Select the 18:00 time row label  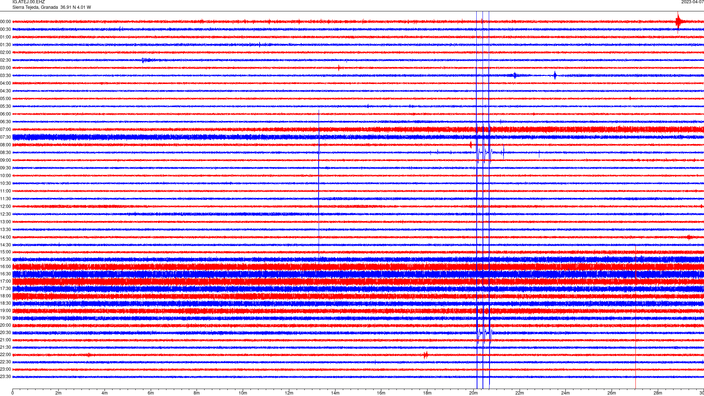[5, 296]
